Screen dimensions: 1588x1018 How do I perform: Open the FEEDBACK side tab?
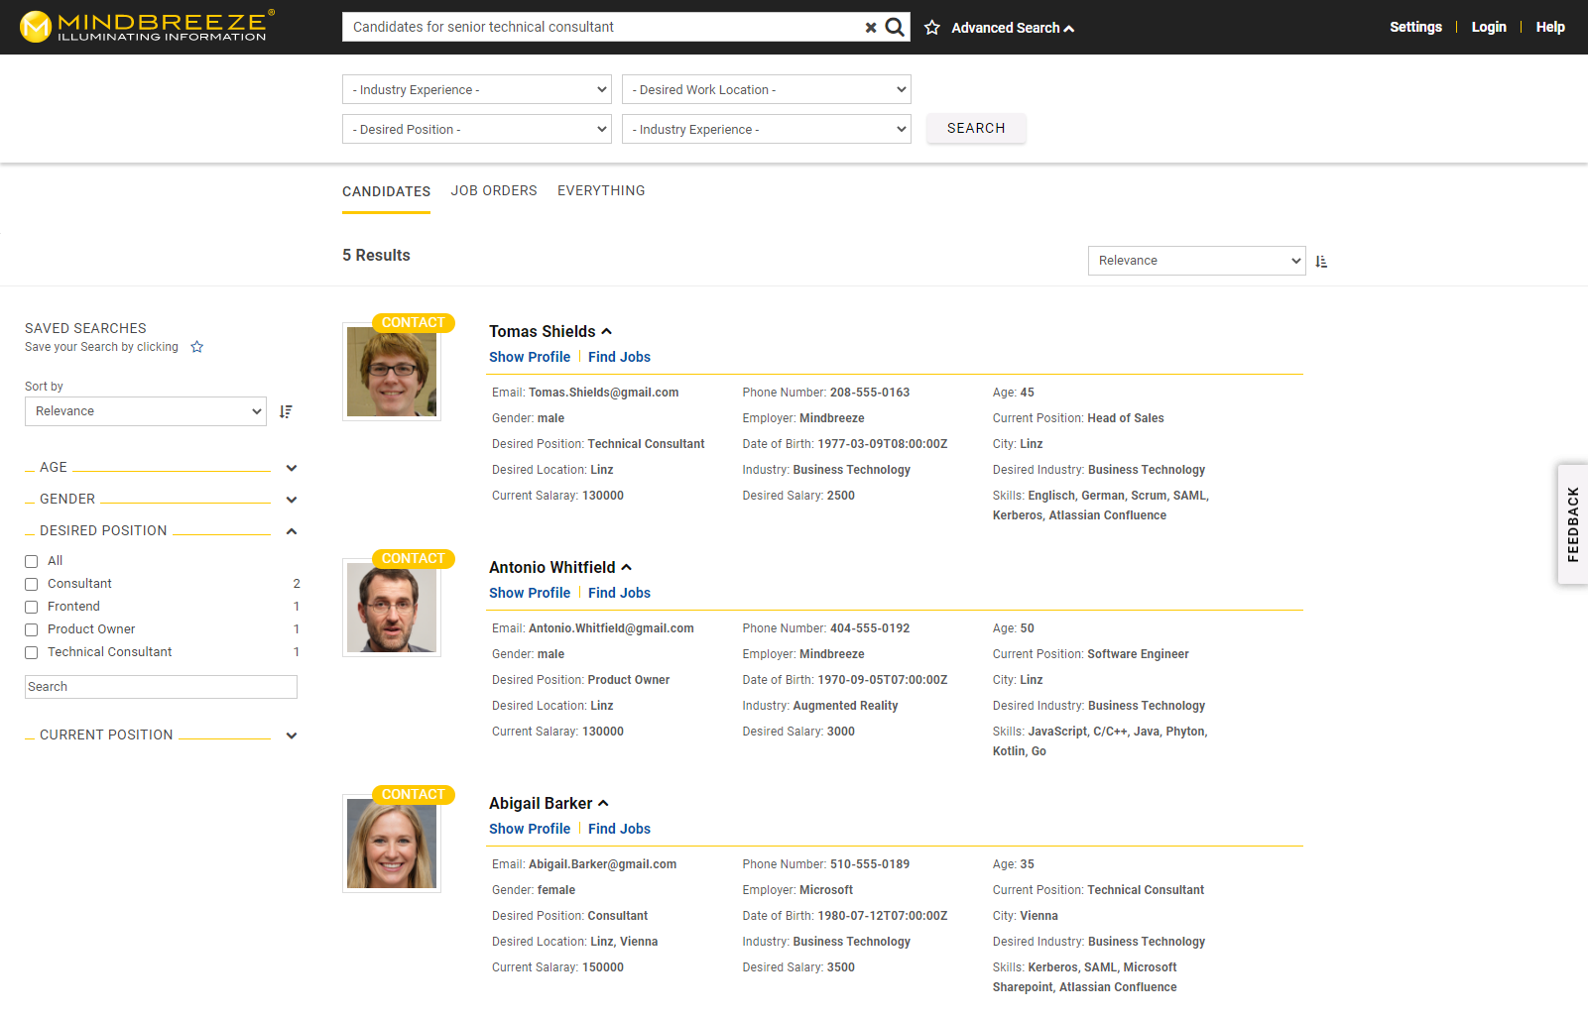coord(1573,524)
